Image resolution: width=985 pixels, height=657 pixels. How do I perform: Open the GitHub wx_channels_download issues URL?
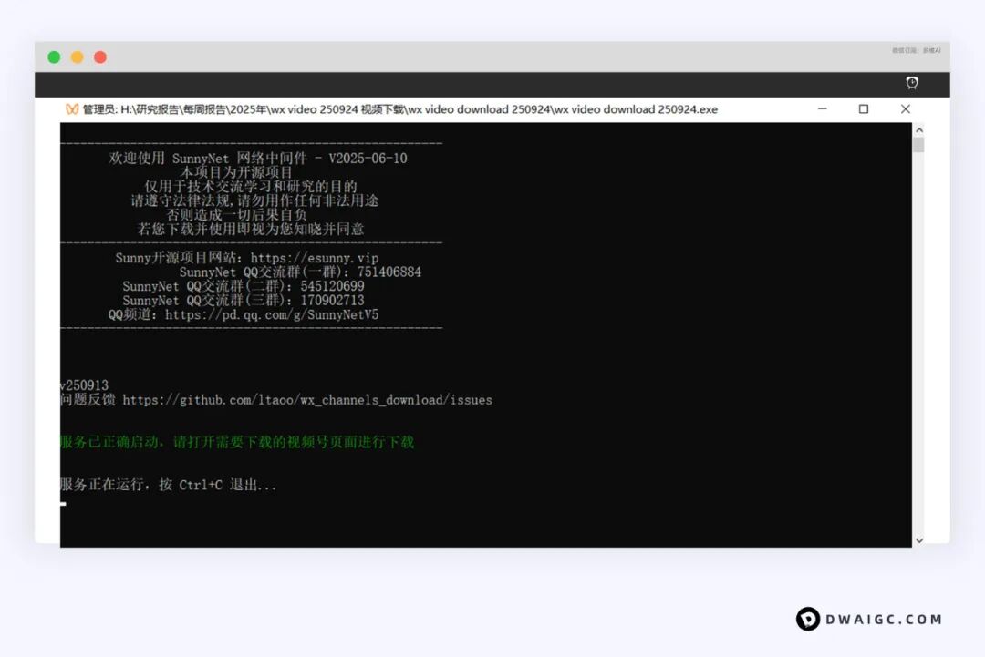click(x=307, y=400)
